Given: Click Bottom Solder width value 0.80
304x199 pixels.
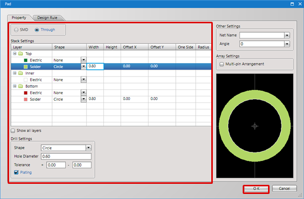Looking at the screenshot, I should [92, 99].
